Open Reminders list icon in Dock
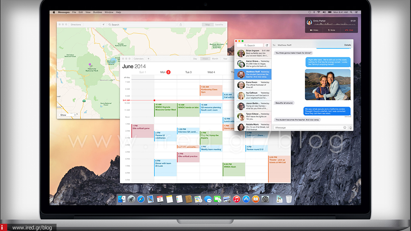 tap(179, 199)
